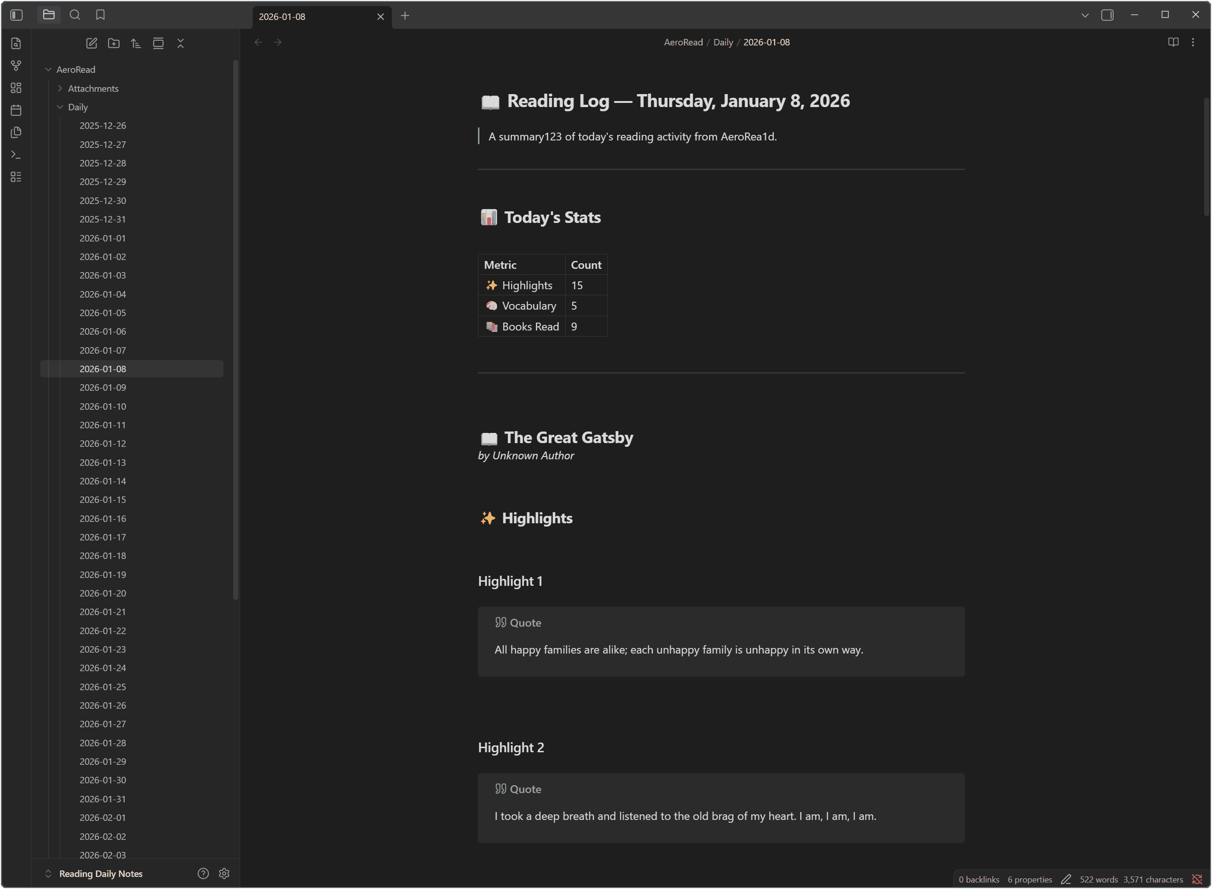Toggle the left sidebar
The image size is (1212, 889).
[x=17, y=15]
